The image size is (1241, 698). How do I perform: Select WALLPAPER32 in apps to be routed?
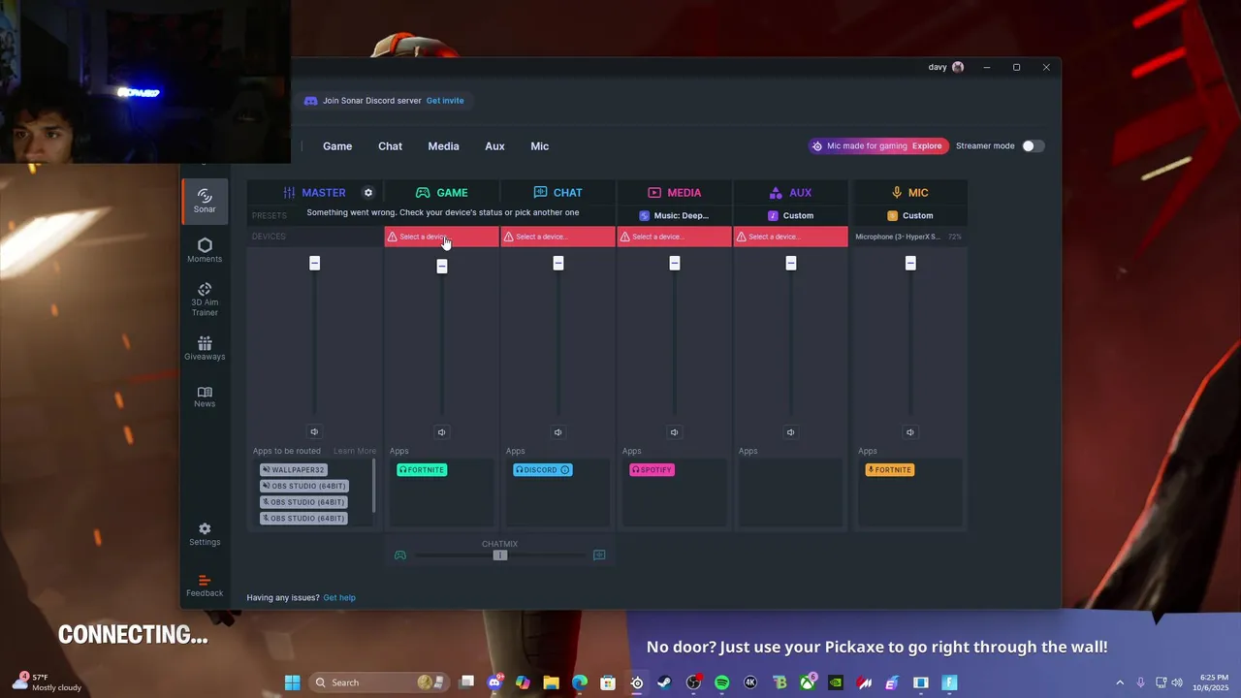point(294,470)
